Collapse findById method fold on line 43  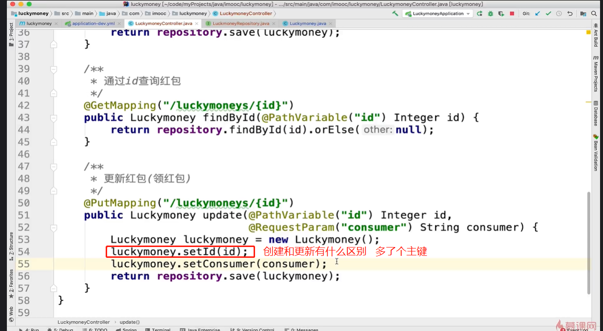(x=54, y=118)
